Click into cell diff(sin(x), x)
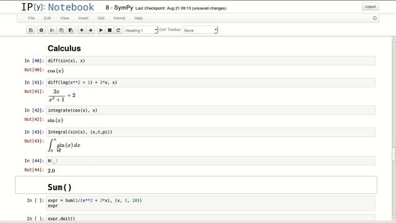Image resolution: width=396 pixels, height=223 pixels. (x=210, y=61)
